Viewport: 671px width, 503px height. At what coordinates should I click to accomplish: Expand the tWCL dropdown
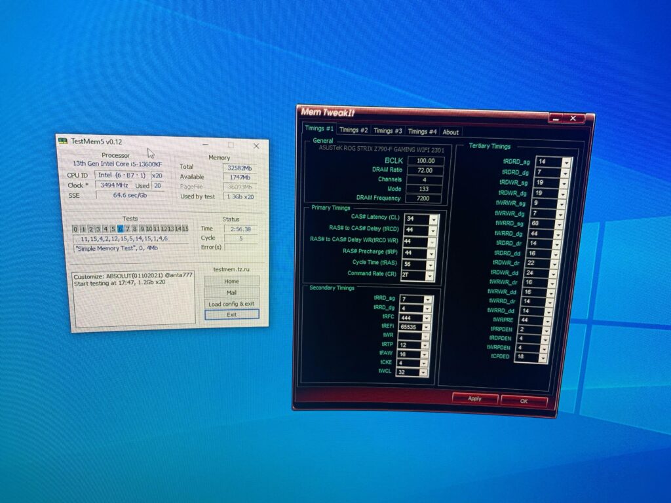423,373
